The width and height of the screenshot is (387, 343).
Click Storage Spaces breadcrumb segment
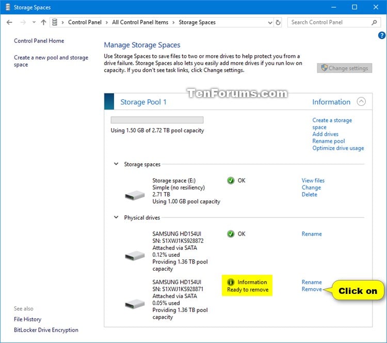197,22
